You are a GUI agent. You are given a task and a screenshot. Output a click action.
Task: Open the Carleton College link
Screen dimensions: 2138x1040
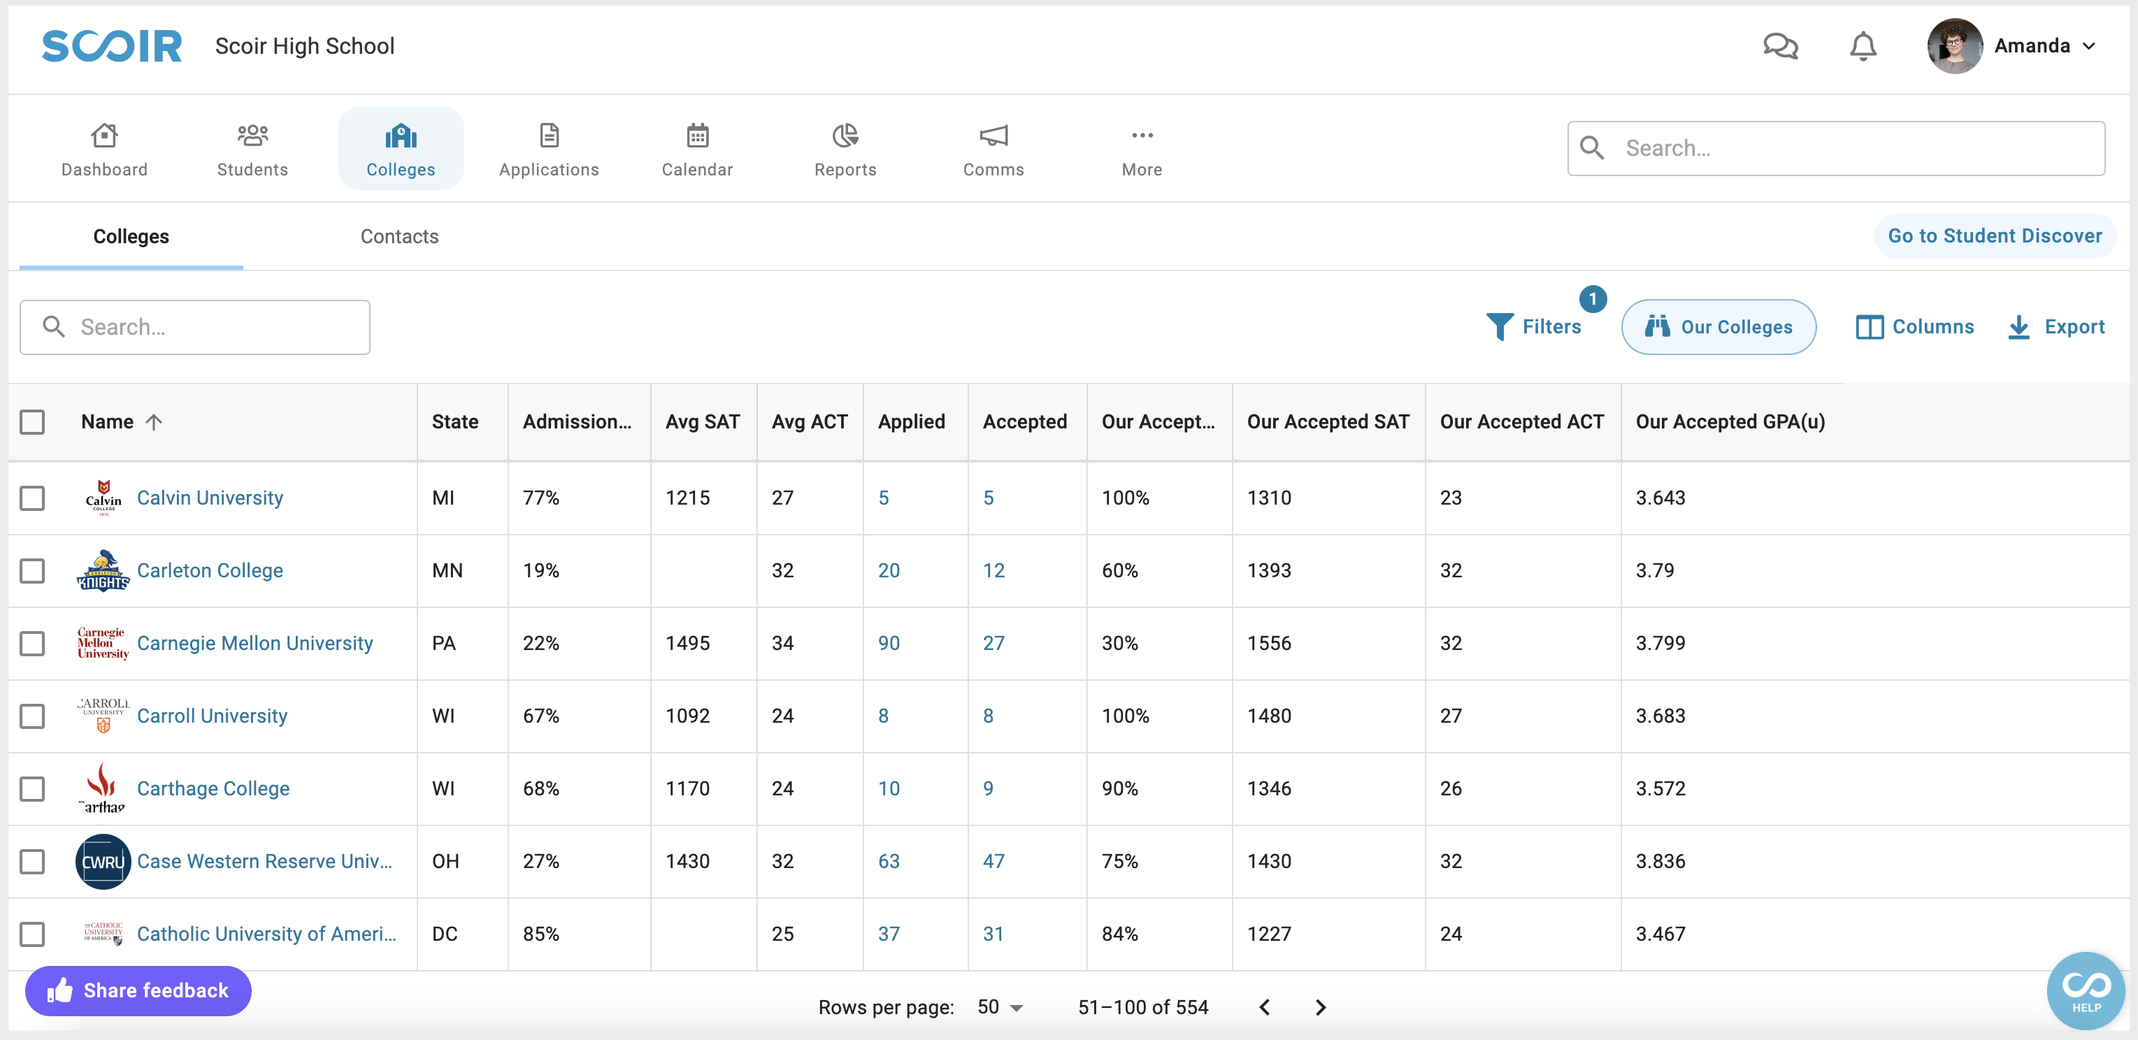tap(210, 571)
